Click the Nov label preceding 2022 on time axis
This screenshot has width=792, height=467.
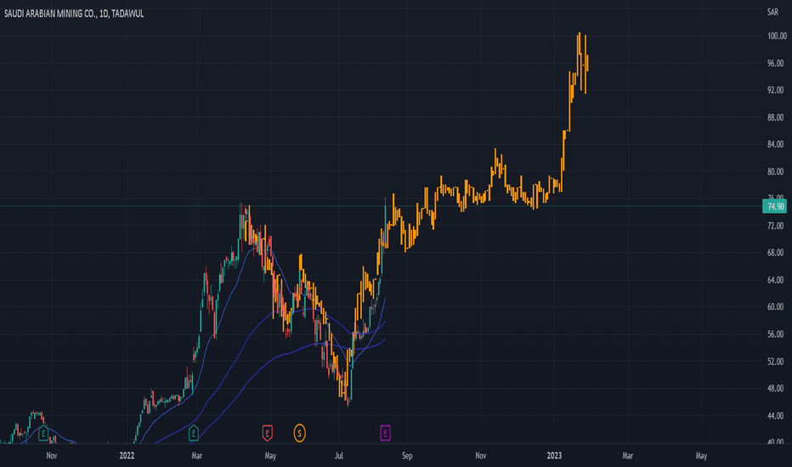tap(52, 456)
